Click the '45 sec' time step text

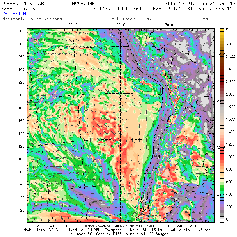click(205, 230)
